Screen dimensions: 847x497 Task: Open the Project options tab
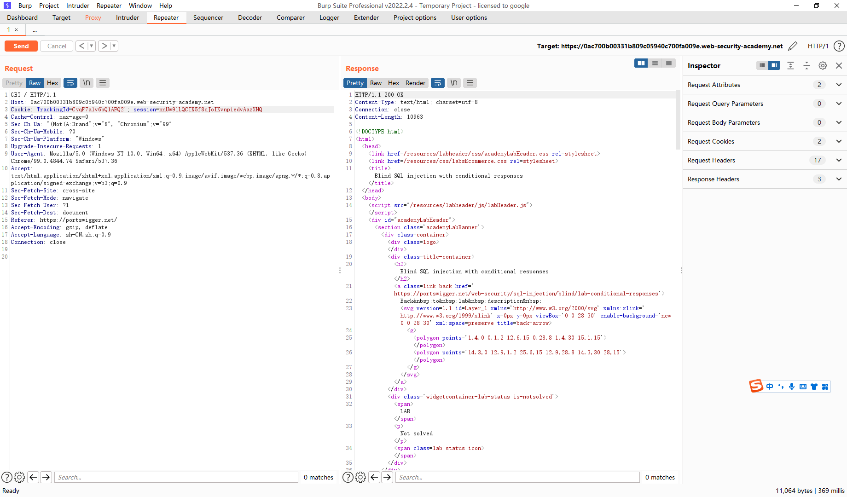tap(415, 17)
